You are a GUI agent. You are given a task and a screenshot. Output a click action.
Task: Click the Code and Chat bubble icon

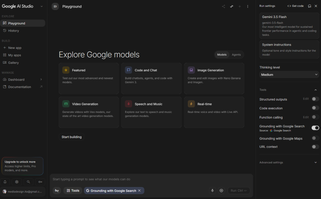[128, 70]
